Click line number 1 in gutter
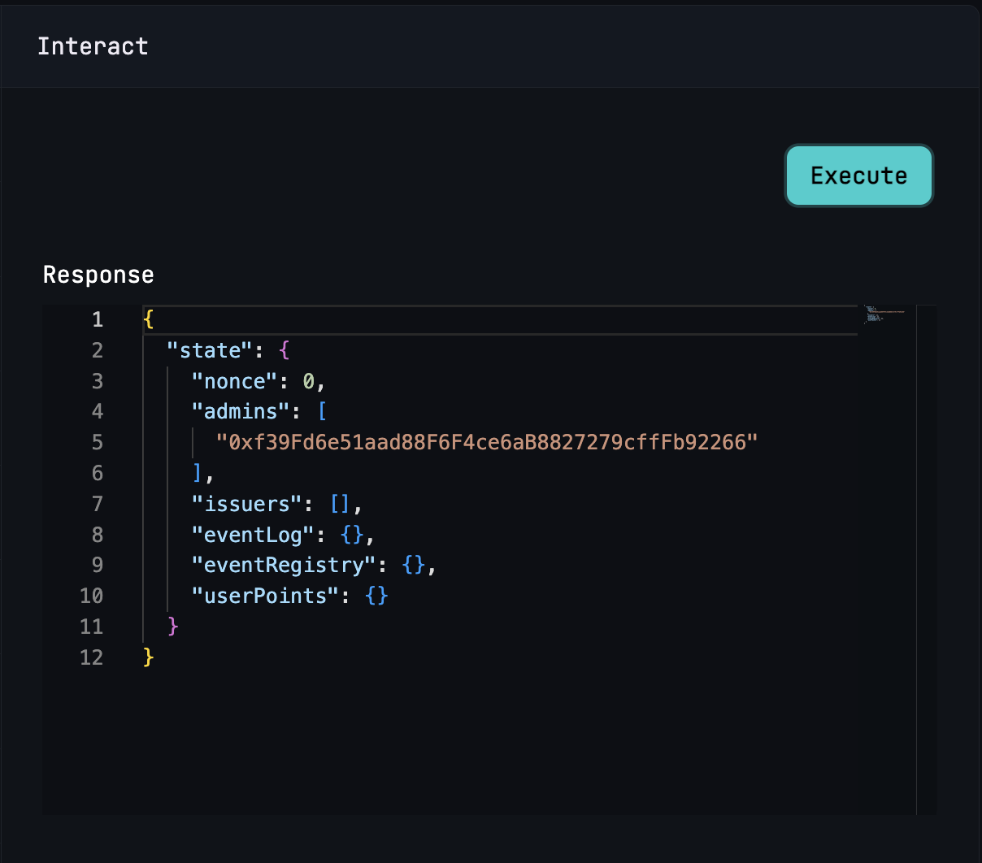Viewport: 982px width, 863px height. 98,319
